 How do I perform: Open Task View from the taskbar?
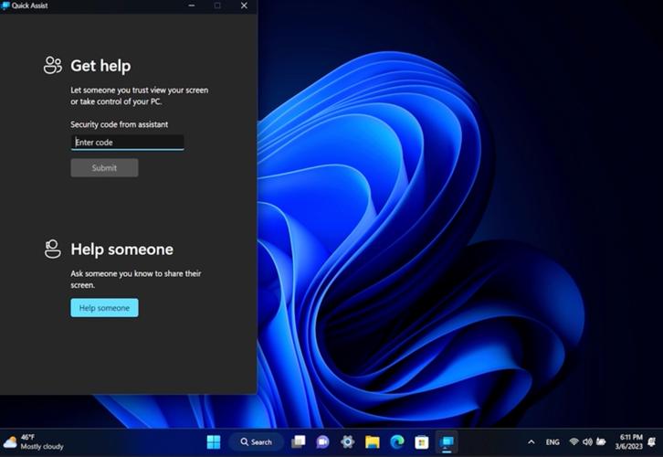pos(298,441)
